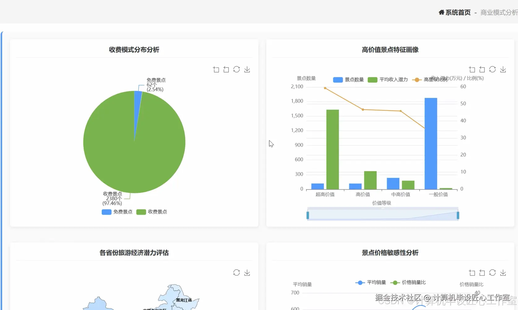Toggle the 平均收入潜力 legend item

click(387, 80)
